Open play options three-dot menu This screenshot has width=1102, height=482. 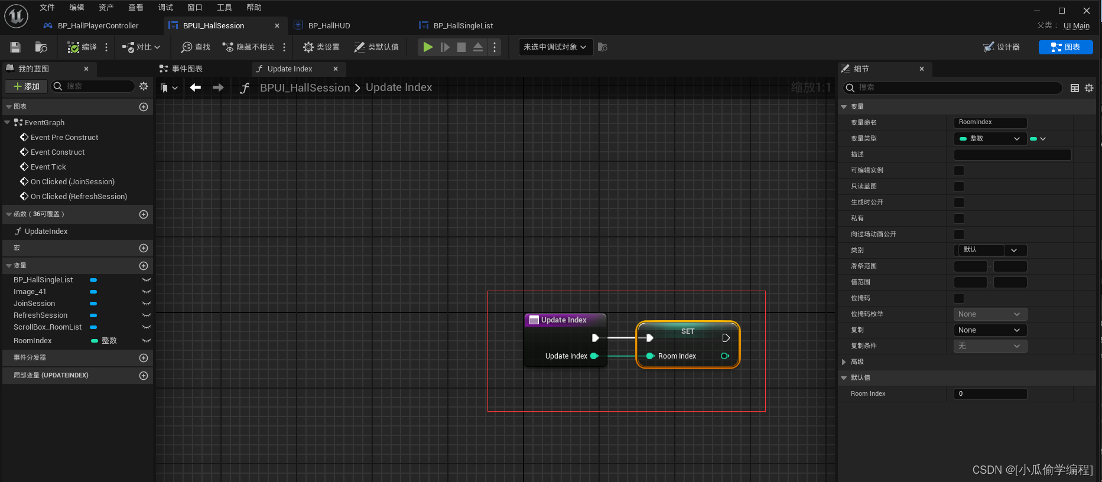coord(495,47)
